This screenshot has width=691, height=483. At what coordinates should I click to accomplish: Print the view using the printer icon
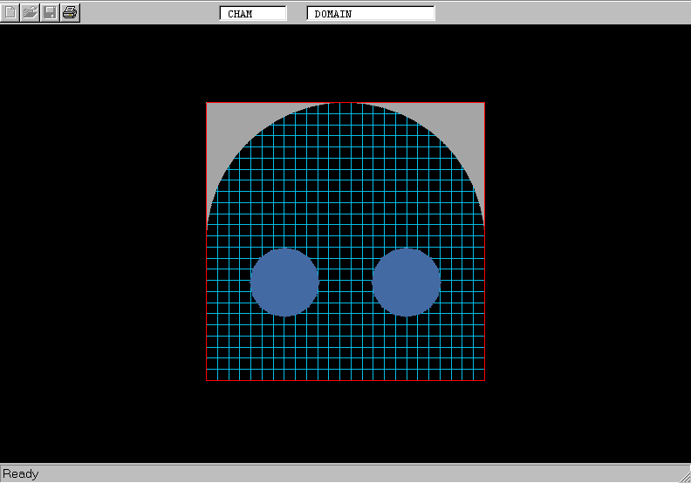(70, 12)
